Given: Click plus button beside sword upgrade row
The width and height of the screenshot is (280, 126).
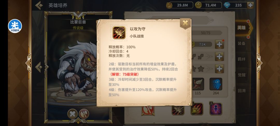Looking at the screenshot, I should pyautogui.click(x=219, y=57).
